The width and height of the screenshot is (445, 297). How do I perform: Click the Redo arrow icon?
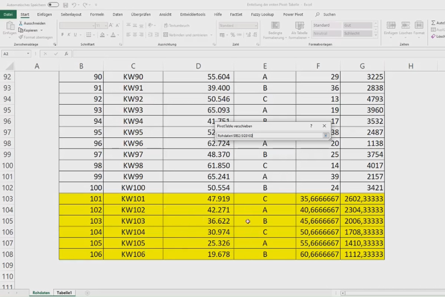(x=85, y=5)
